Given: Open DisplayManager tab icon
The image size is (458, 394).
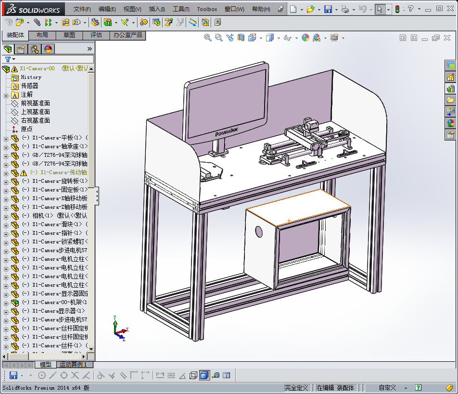Looking at the screenshot, I should point(48,49).
